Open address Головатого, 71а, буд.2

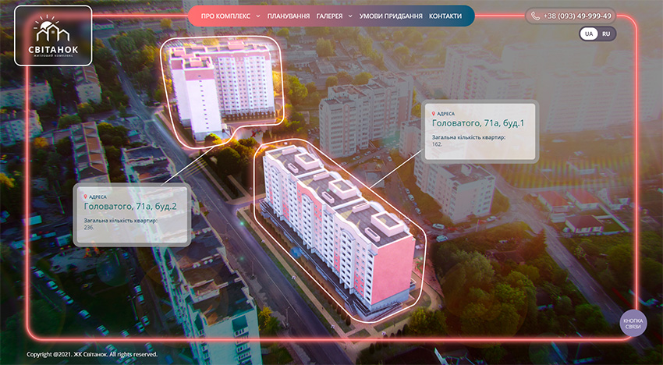click(x=130, y=207)
